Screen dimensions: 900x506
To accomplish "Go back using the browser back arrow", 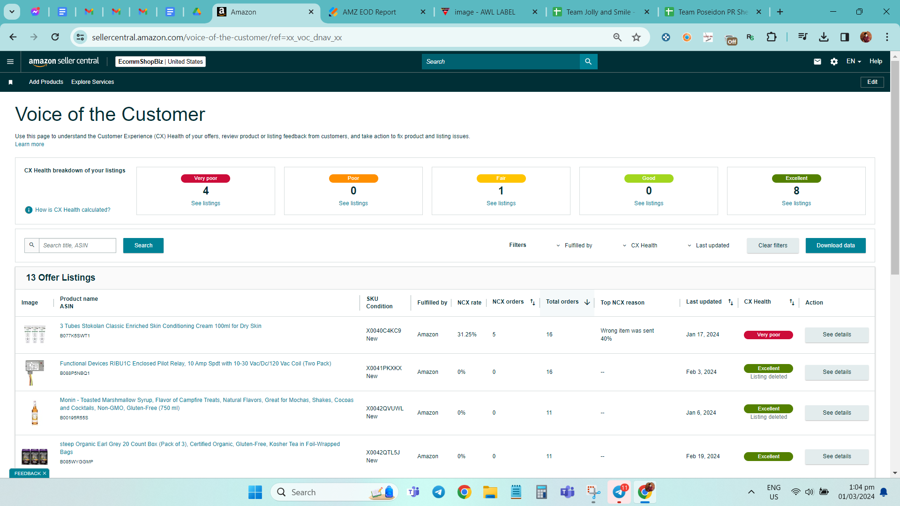I will [13, 37].
